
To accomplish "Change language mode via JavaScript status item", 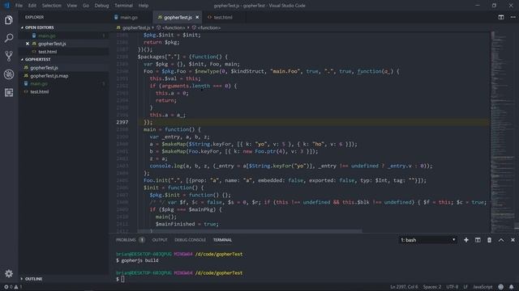I will (483, 287).
